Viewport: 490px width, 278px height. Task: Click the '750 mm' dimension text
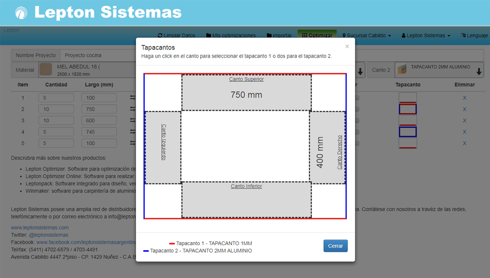pyautogui.click(x=246, y=95)
